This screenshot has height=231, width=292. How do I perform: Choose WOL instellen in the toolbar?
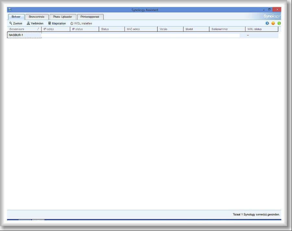pyautogui.click(x=81, y=23)
